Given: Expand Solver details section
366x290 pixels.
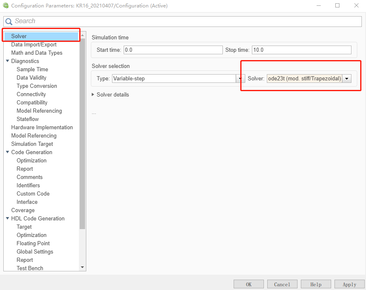Looking at the screenshot, I should click(x=93, y=94).
